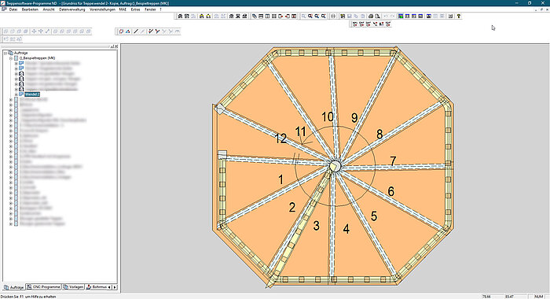Open the Extras menu
Image resolution: width=550 pixels, height=299 pixels.
point(135,9)
